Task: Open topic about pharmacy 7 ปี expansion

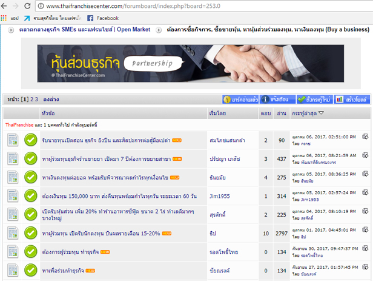Action: point(107,159)
